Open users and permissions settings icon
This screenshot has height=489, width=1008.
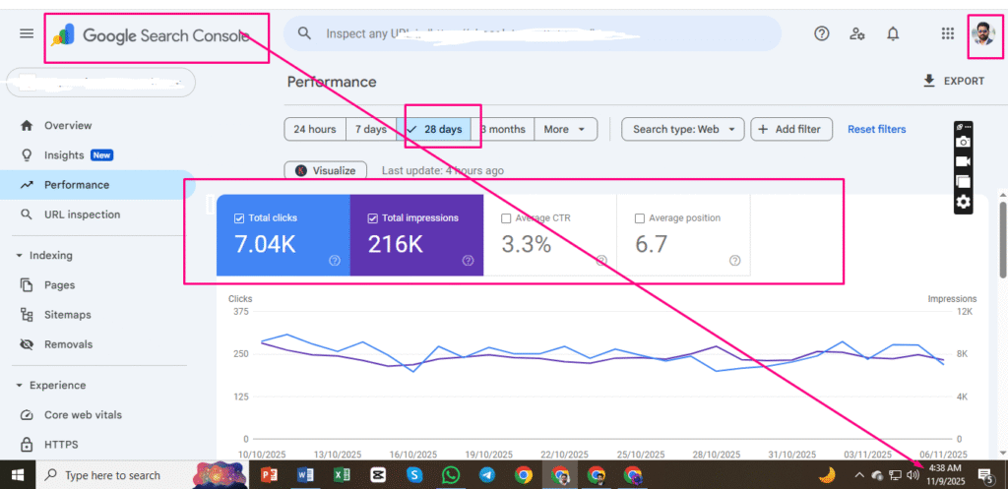tap(857, 34)
